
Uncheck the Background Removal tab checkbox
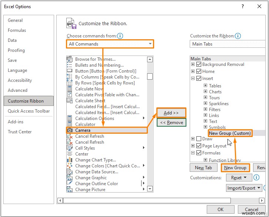point(199,64)
